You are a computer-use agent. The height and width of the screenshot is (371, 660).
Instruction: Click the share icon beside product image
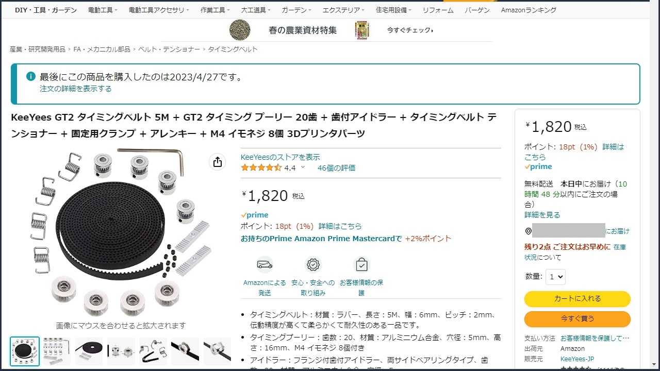[217, 162]
